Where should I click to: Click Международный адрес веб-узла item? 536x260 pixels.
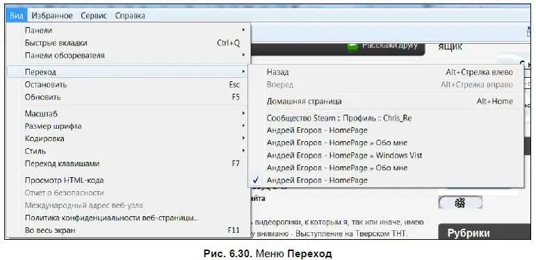[x=129, y=205]
